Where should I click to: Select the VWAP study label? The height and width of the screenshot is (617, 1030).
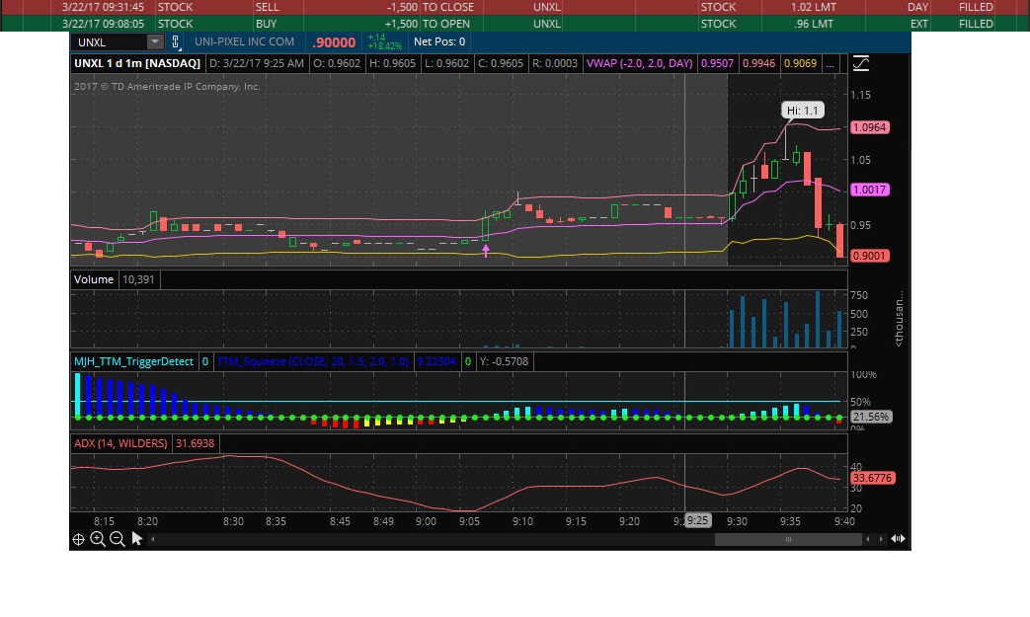point(640,63)
